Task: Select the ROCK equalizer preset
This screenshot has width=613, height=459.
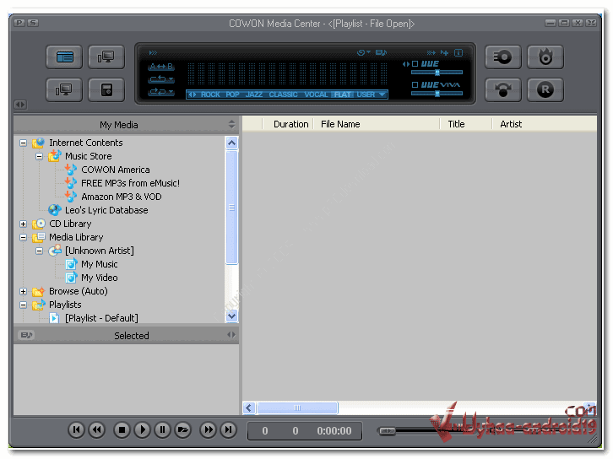Action: click(x=210, y=94)
